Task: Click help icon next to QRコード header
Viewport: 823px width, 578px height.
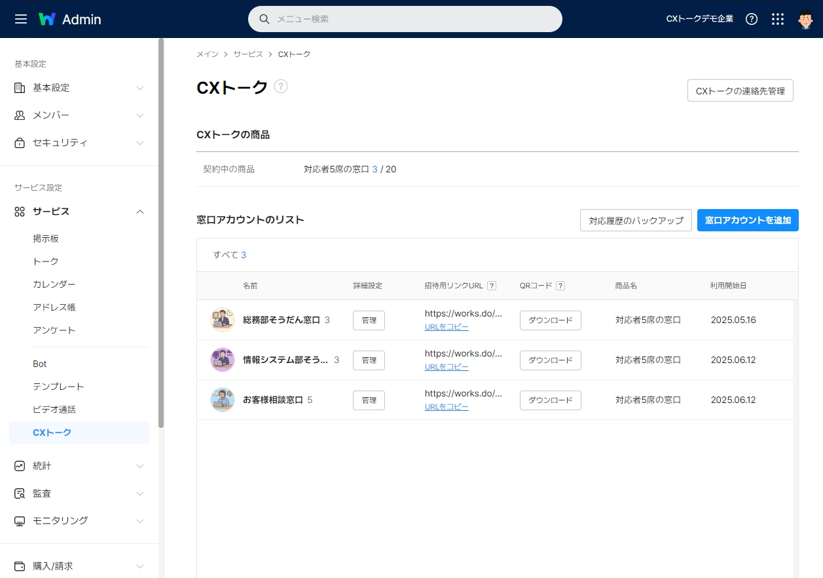Action: pyautogui.click(x=560, y=286)
